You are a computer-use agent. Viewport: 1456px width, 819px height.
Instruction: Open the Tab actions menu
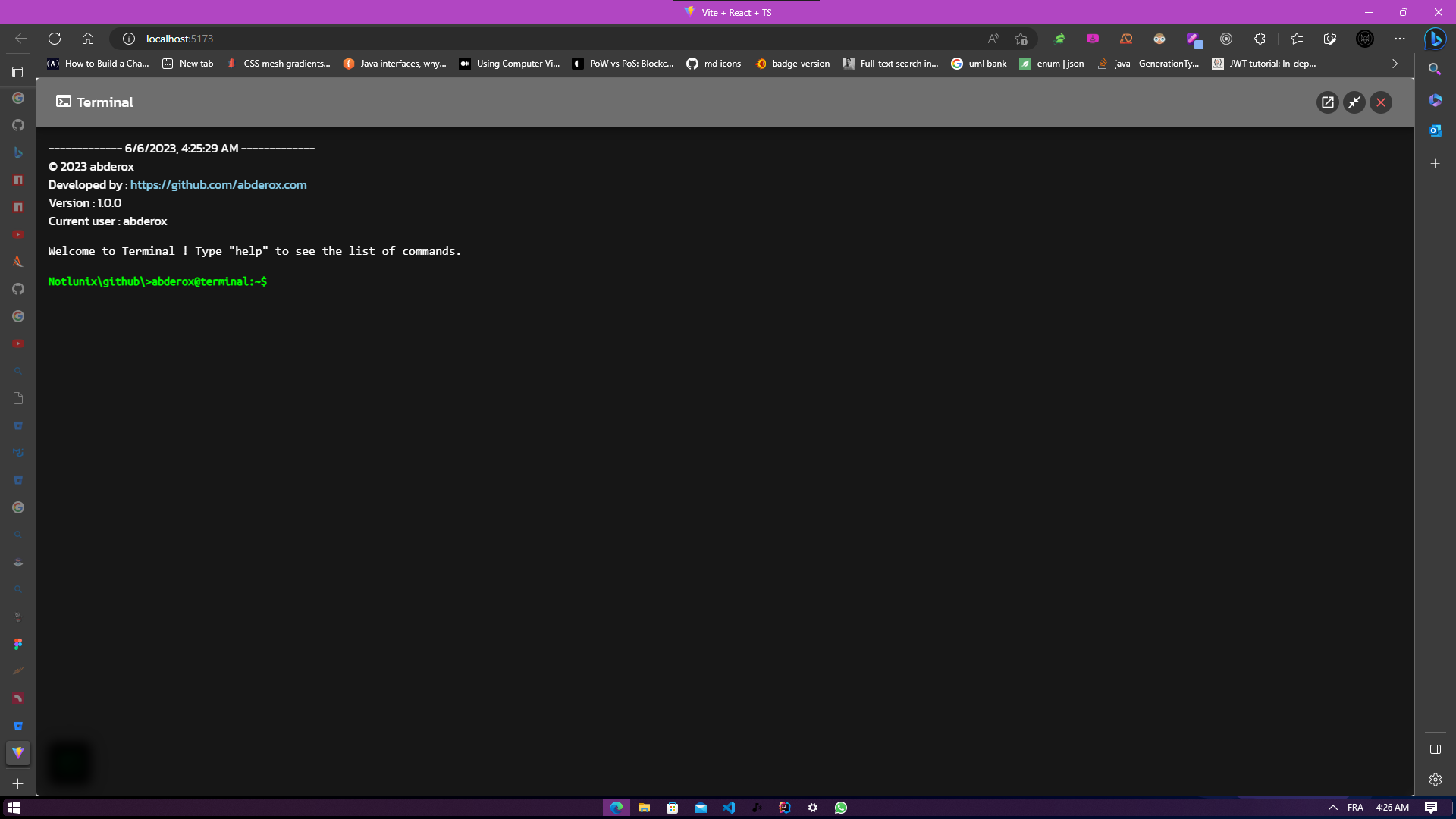click(18, 72)
